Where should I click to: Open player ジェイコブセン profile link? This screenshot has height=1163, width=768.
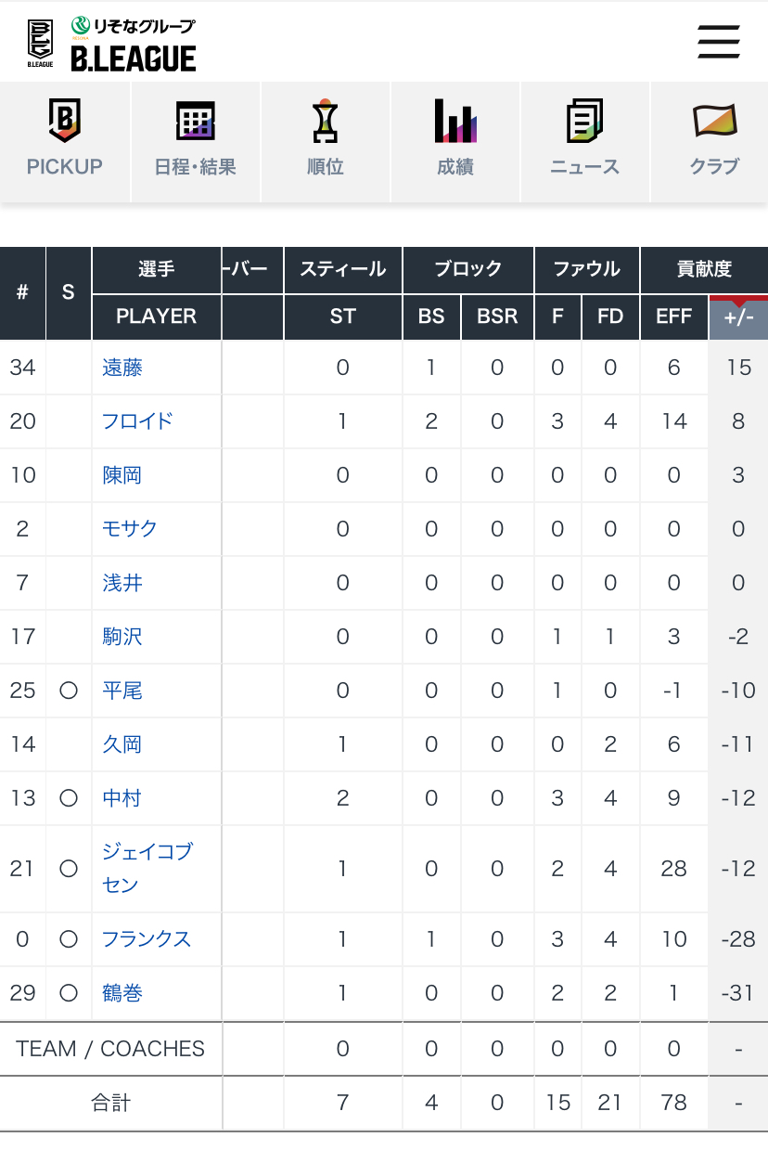pos(147,868)
